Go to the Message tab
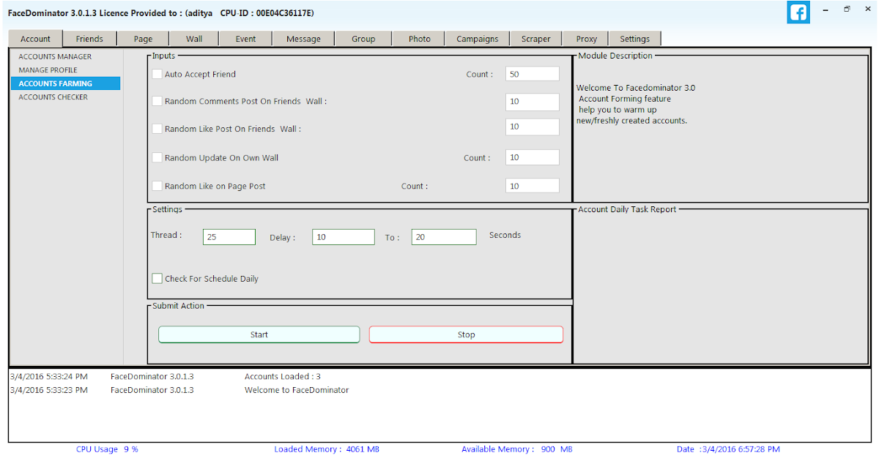This screenshot has width=879, height=461. (x=303, y=39)
